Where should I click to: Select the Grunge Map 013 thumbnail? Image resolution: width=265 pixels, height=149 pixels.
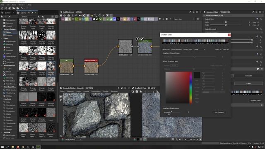(51, 66)
